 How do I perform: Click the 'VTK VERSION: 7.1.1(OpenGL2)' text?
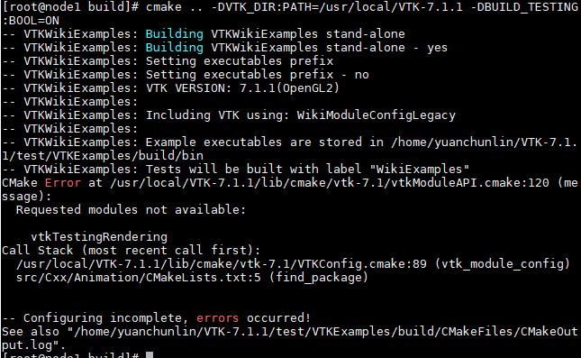tap(242, 88)
